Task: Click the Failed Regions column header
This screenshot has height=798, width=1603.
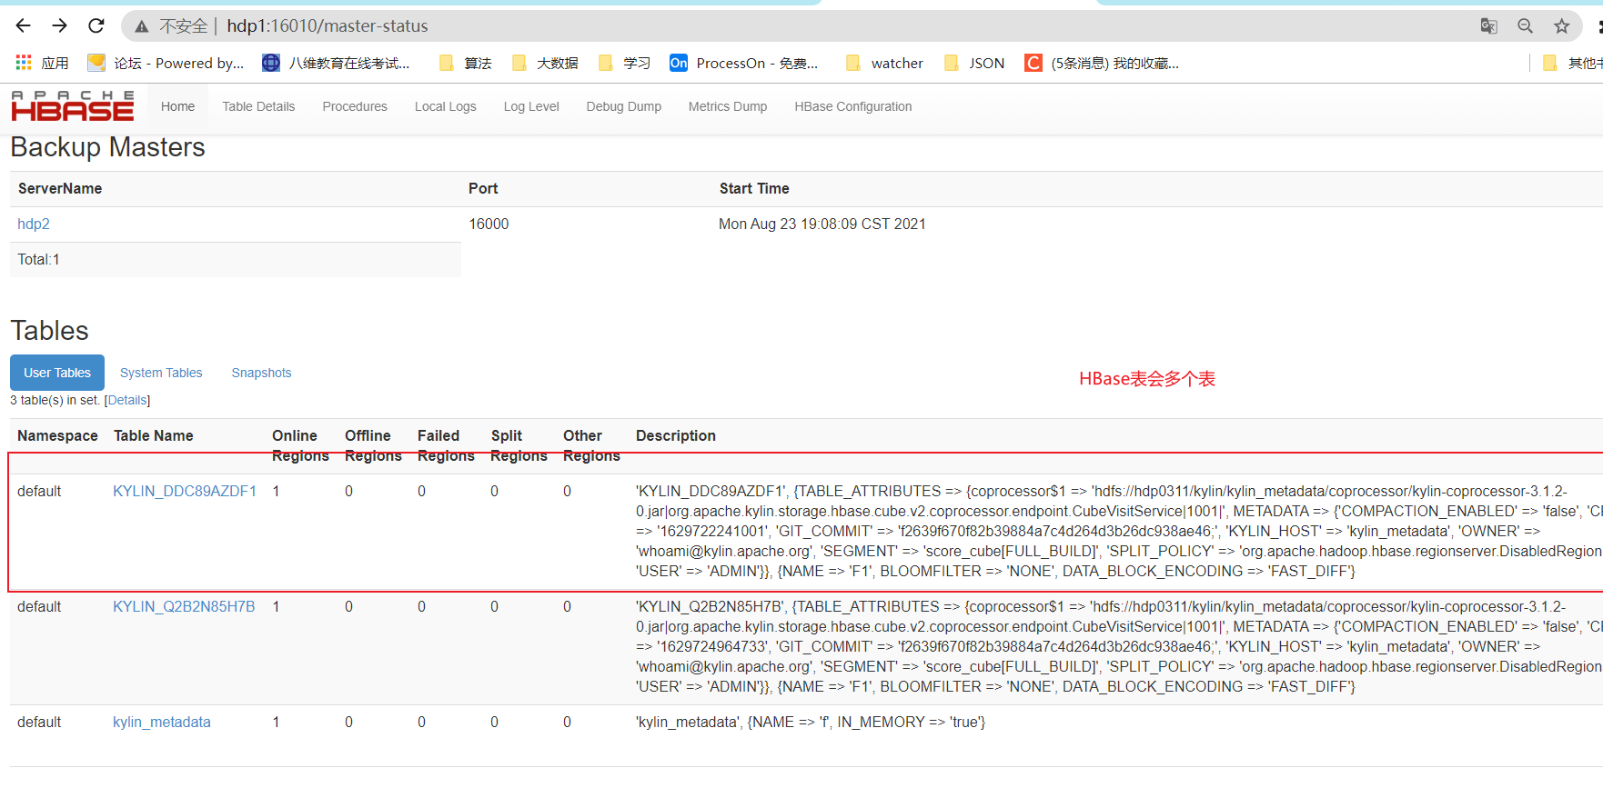Action: (x=446, y=445)
